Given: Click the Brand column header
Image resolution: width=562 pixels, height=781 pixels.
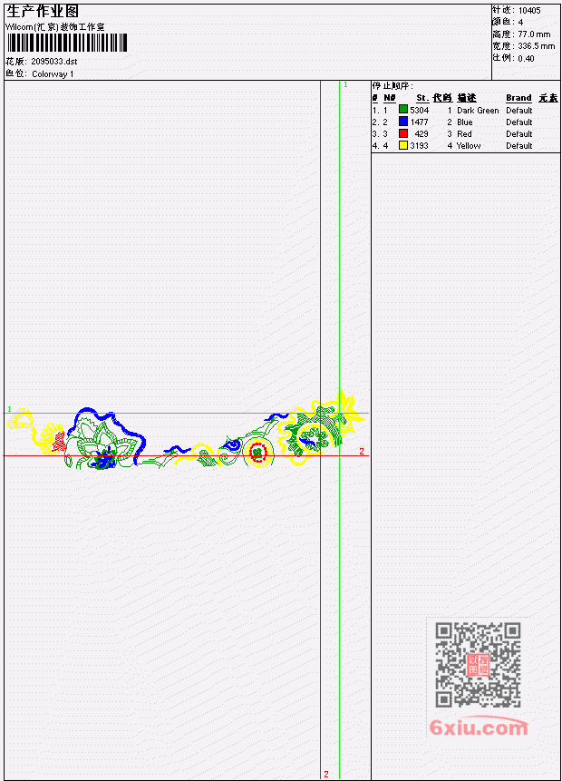Looking at the screenshot, I should click(x=518, y=98).
